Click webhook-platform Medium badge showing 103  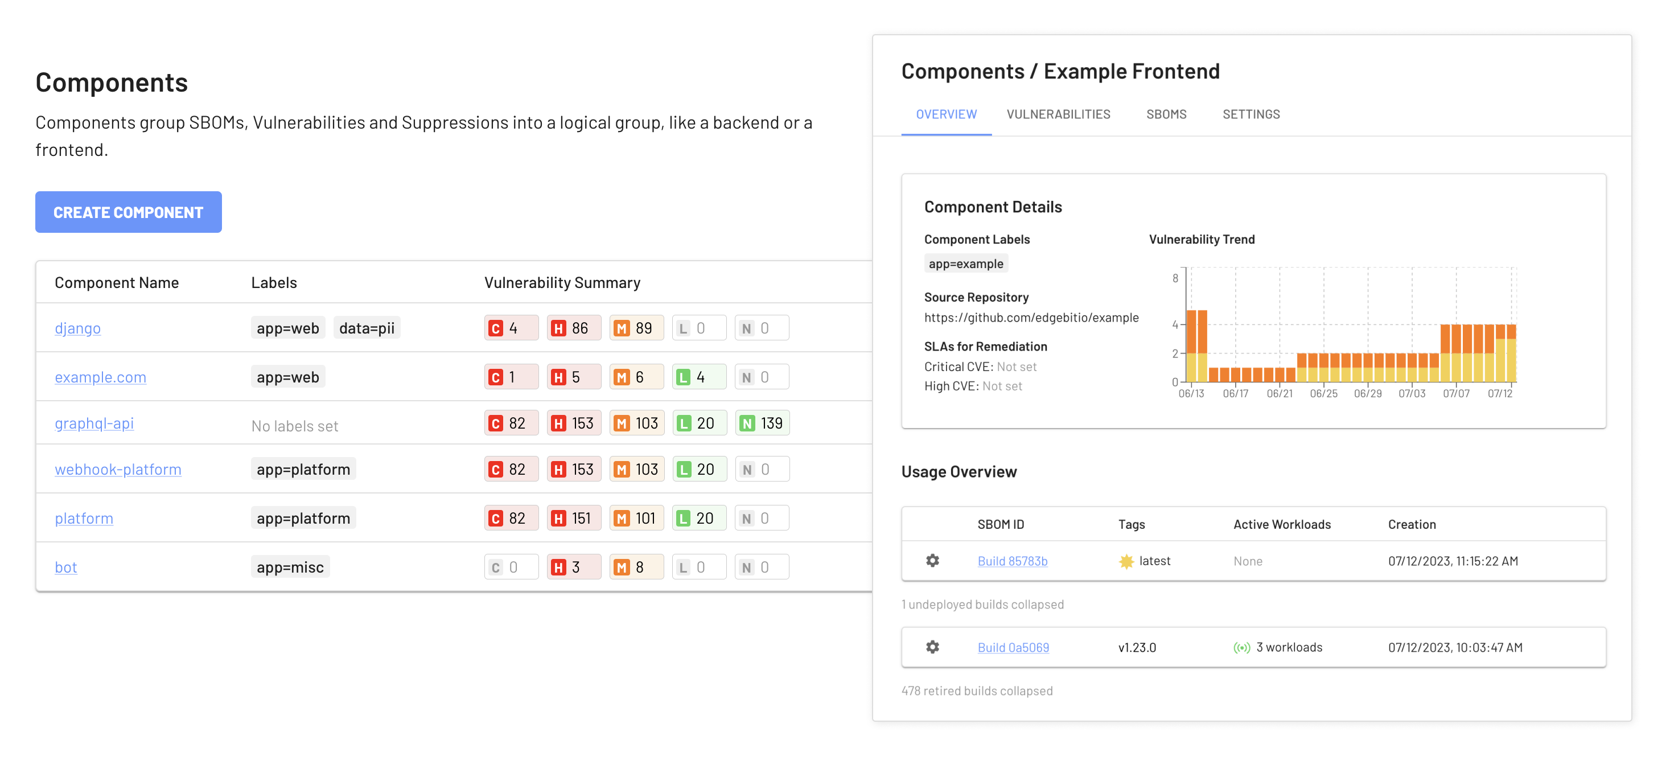pyautogui.click(x=636, y=468)
